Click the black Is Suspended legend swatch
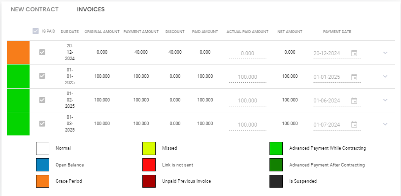Image resolution: width=401 pixels, height=196 pixels. click(276, 181)
